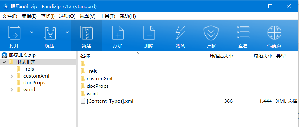Click the docProps folder icon in file list
Viewport: 299px width, 127px height.
click(83, 86)
